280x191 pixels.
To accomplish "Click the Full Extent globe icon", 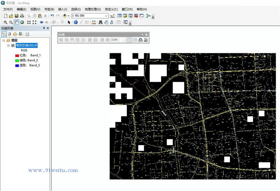I will 22,22.
